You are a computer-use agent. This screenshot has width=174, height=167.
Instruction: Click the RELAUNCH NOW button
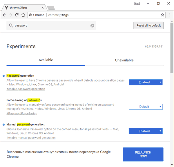[143, 154]
